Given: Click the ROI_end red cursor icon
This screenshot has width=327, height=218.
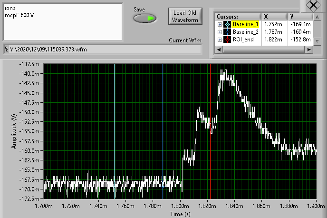Looking at the screenshot, I should [x=227, y=40].
